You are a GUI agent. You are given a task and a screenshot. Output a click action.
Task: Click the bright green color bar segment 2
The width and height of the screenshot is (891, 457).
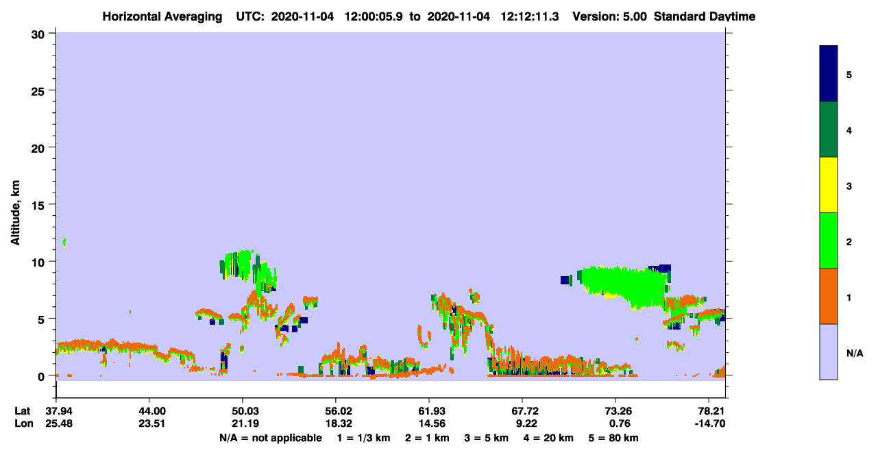click(829, 240)
